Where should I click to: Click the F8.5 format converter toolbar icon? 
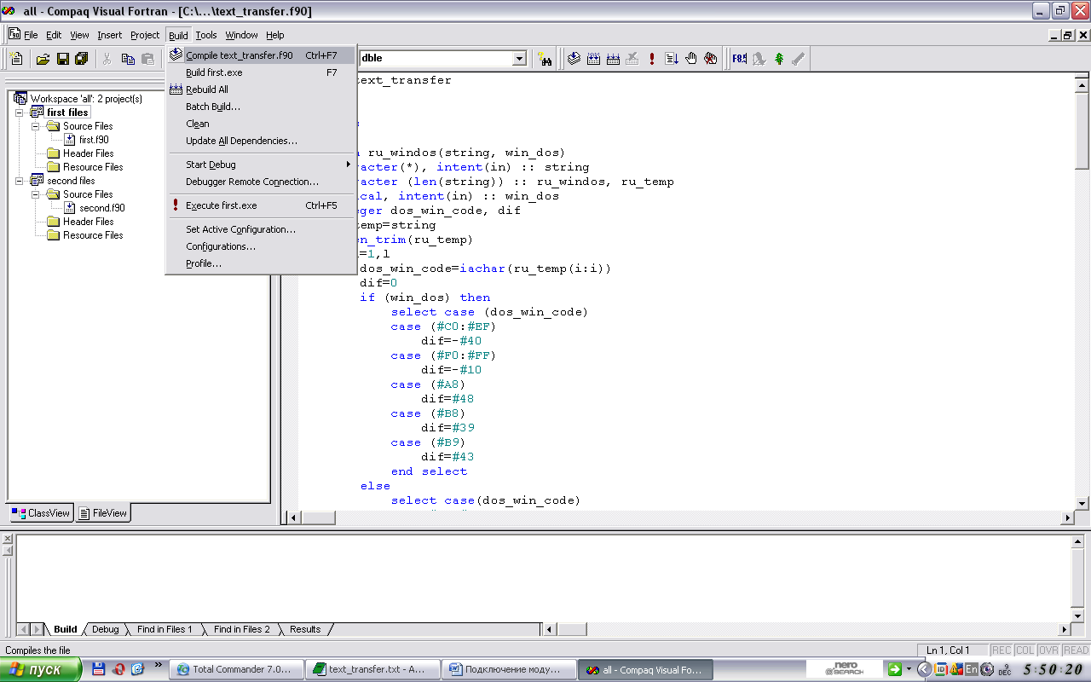point(739,59)
